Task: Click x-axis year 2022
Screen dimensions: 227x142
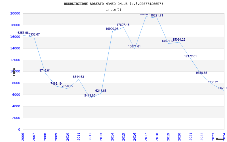Action: coord(202,137)
